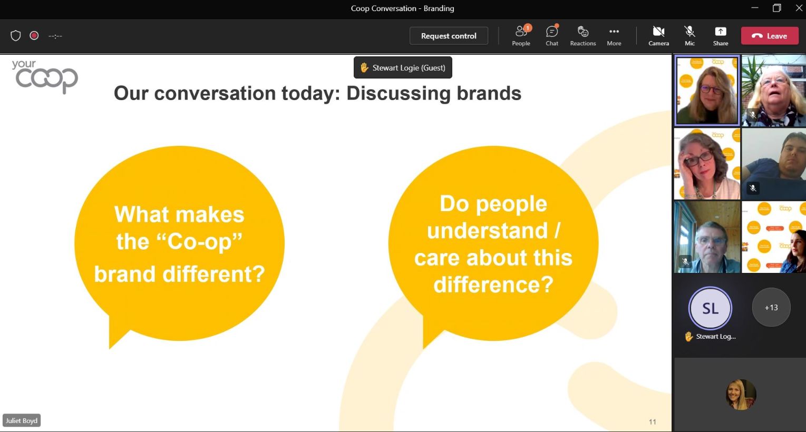
Task: Open the Reactions menu
Action: click(583, 36)
